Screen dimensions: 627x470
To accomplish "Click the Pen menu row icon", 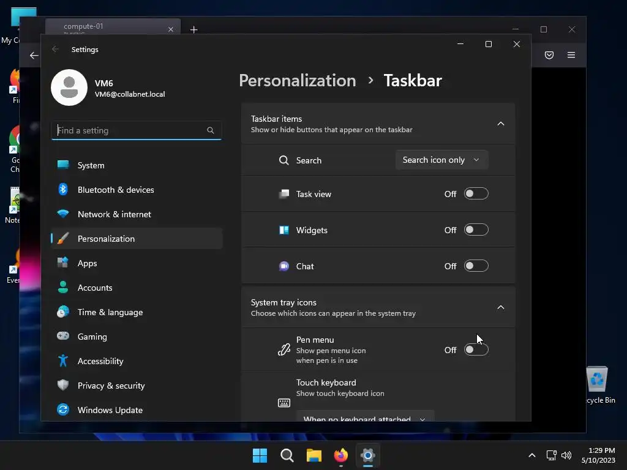I will click(284, 349).
